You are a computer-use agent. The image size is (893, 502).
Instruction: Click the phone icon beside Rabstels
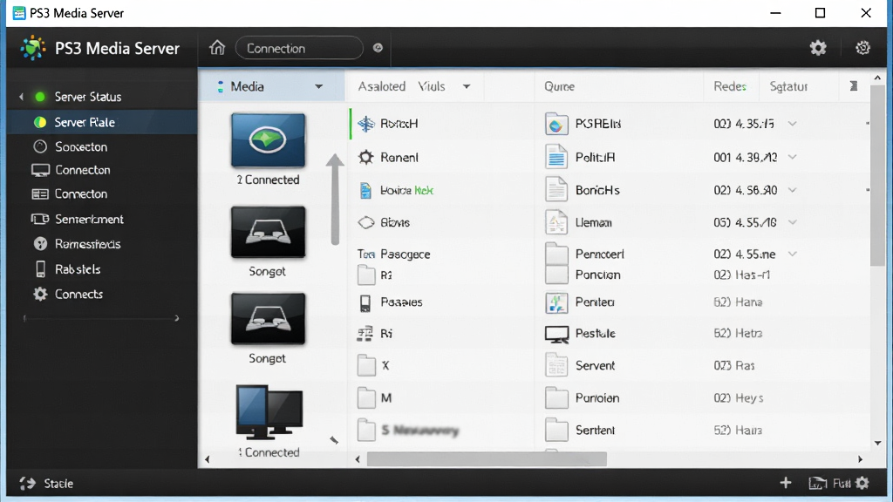[40, 268]
